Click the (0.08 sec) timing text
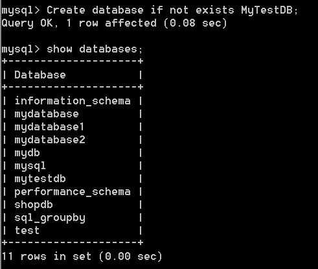This screenshot has width=318, height=269. 196,23
